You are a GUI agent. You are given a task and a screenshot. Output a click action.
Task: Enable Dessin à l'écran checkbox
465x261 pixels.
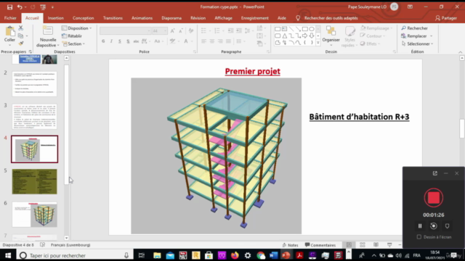(x=419, y=237)
